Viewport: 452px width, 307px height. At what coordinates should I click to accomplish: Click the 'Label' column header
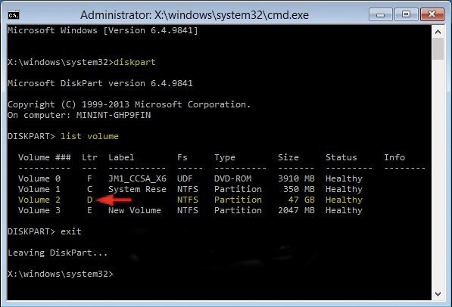tap(121, 157)
